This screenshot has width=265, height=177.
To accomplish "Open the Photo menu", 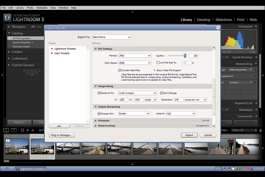I will click(30, 8).
